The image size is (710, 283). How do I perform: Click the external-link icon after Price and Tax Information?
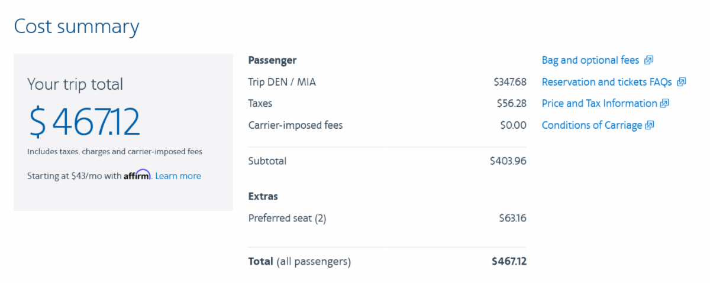pyautogui.click(x=664, y=103)
